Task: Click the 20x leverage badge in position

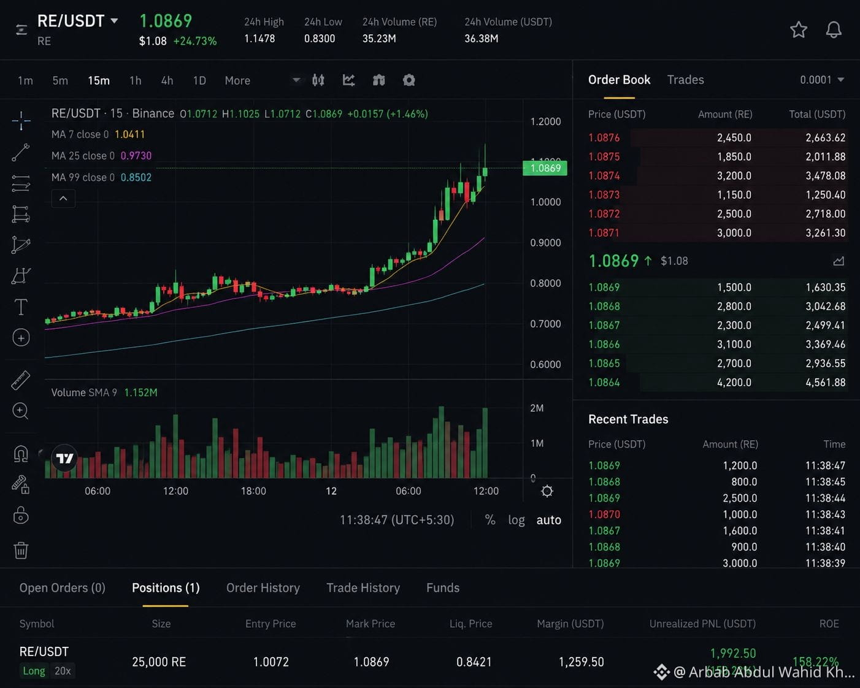Action: tap(63, 671)
